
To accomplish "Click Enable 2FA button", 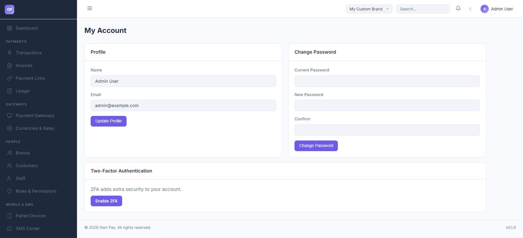I will coord(106,201).
